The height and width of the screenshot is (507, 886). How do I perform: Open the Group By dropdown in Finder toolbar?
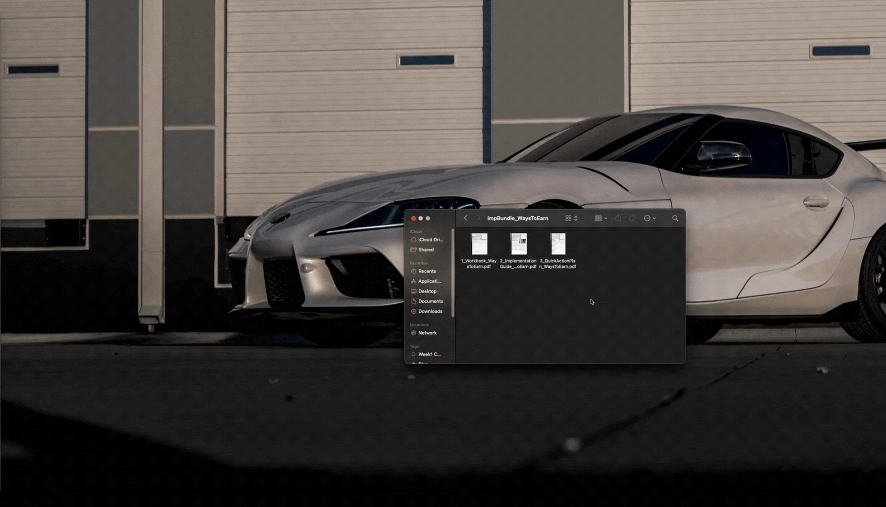coord(601,218)
